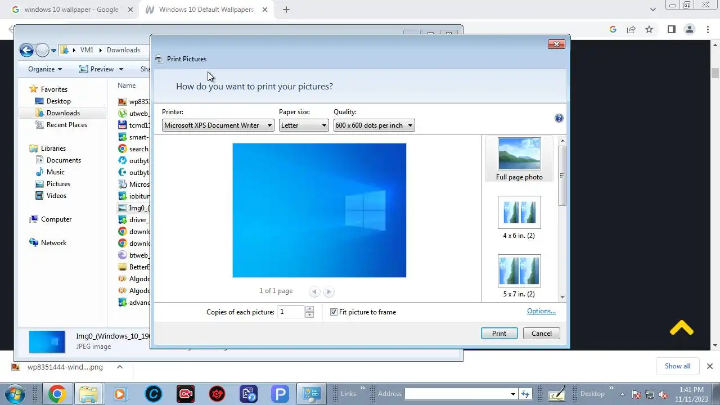Screen dimensions: 720x405
Task: Show hidden tray icons arrow
Action: [622, 394]
